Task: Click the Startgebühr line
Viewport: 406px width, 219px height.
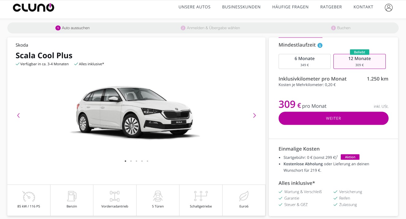Action: click(311, 157)
